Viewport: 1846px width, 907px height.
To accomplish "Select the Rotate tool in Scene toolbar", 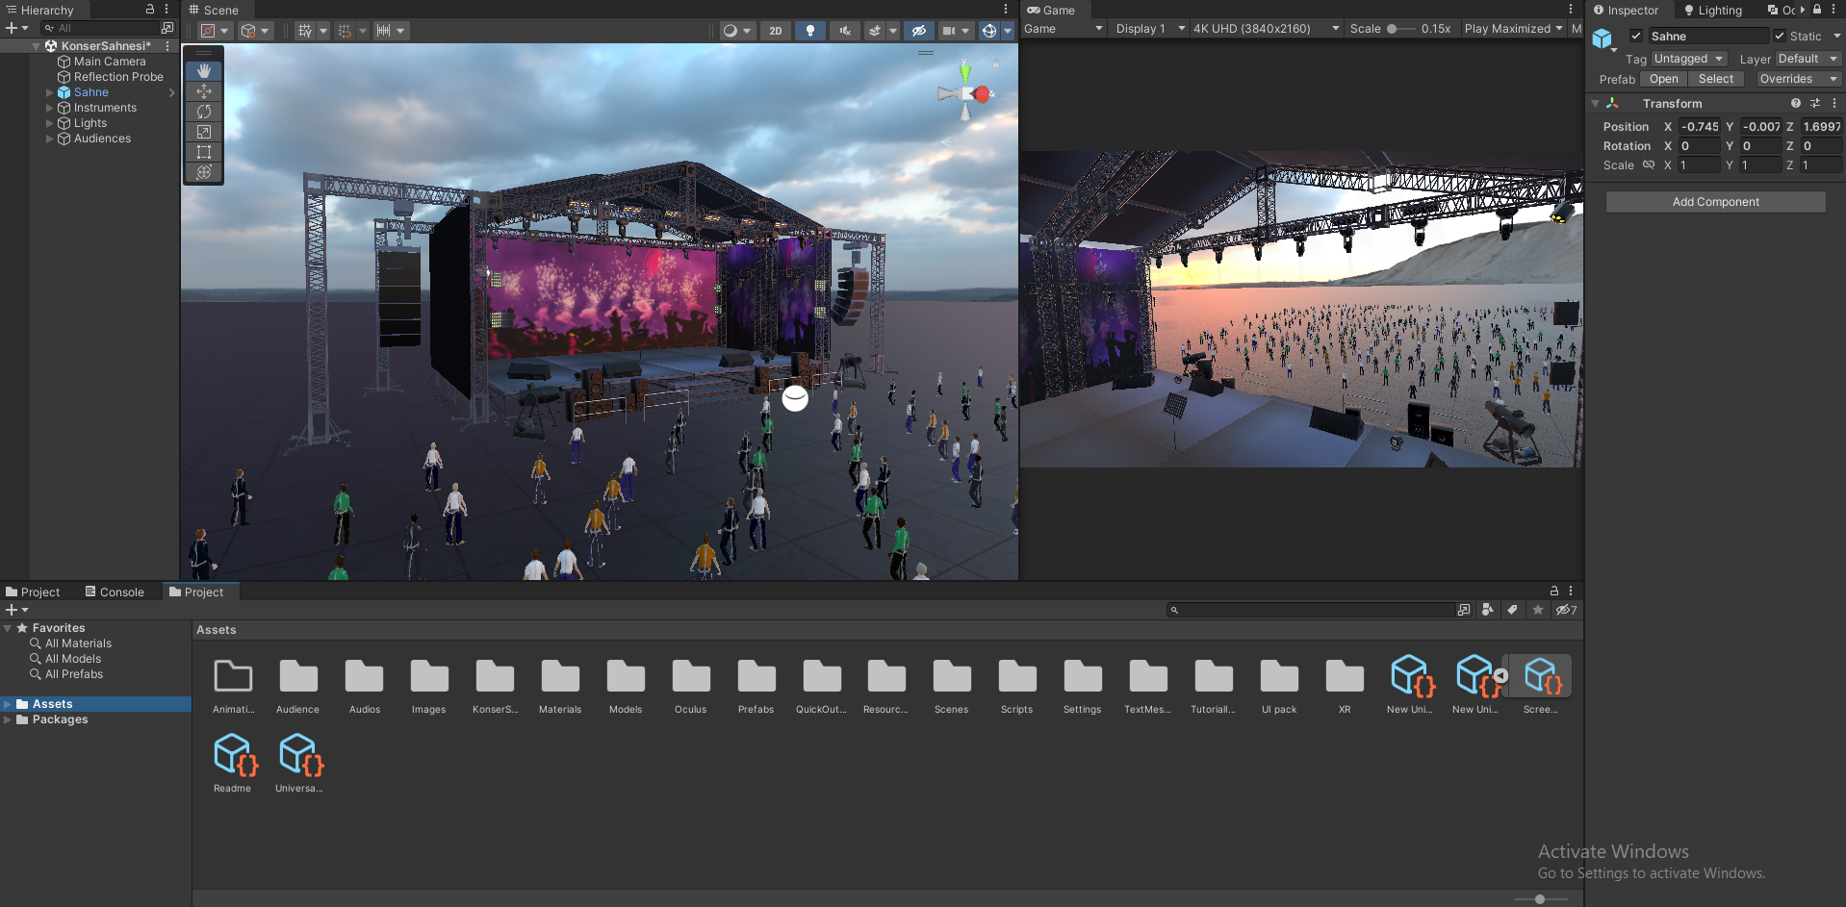I will click(x=204, y=112).
